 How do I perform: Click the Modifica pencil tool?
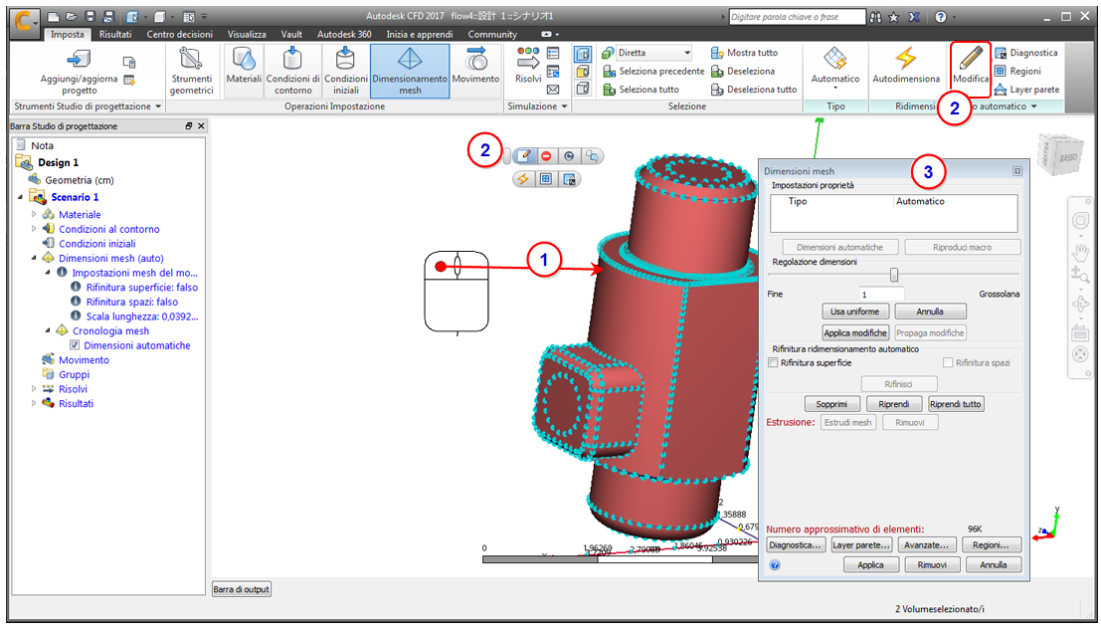(x=971, y=66)
